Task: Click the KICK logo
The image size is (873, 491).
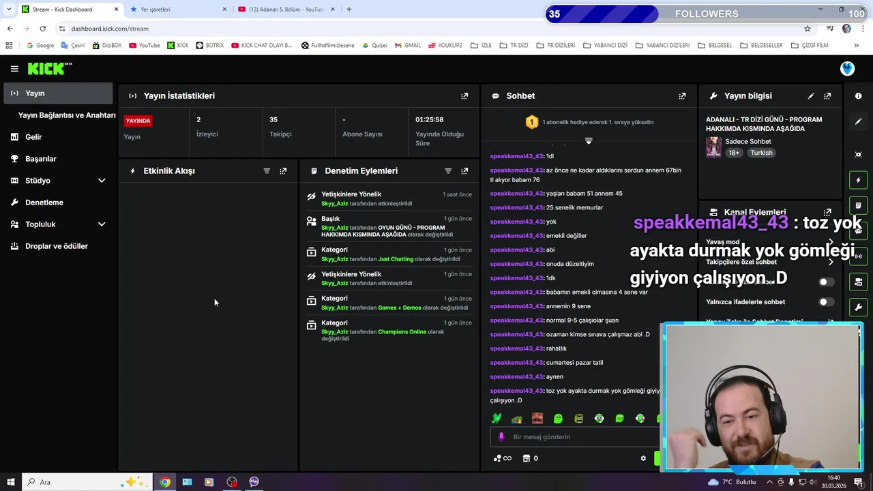Action: click(49, 68)
